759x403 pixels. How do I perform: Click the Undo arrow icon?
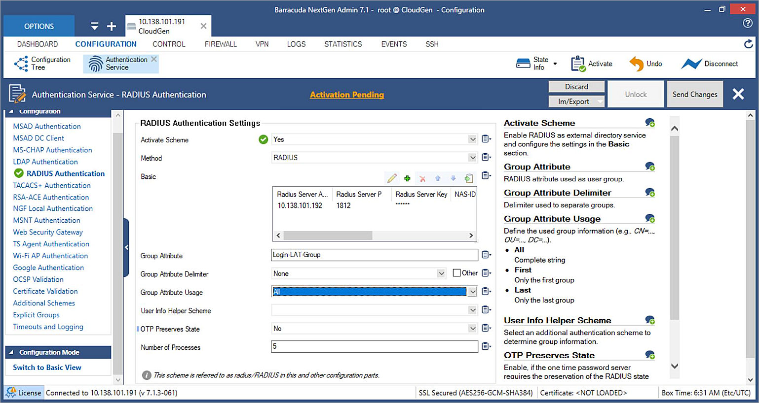tap(636, 64)
